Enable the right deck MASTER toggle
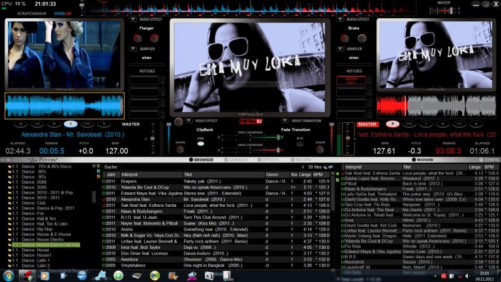The width and height of the screenshot is (501, 282). (367, 124)
